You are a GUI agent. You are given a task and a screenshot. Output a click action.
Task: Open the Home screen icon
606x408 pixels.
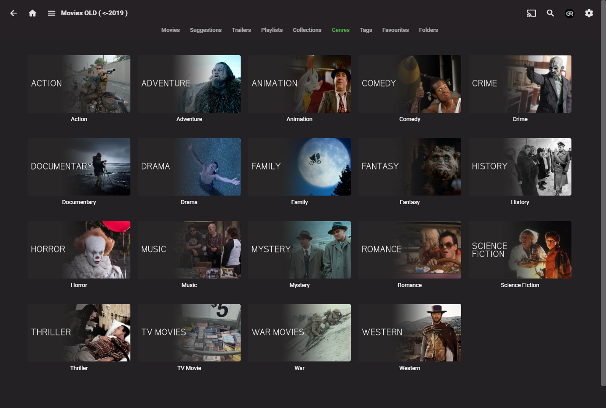click(32, 13)
